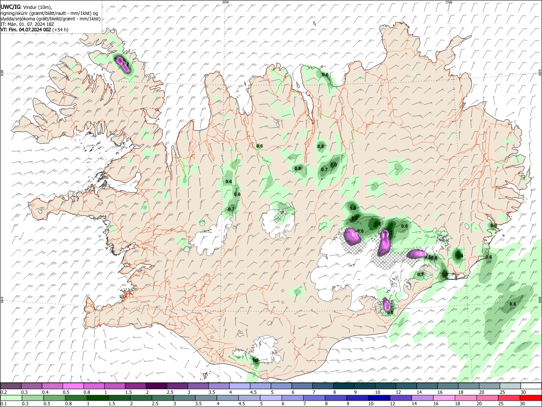The image size is (542, 407).
Task: Click the white upper swatch at 30
Action: pos(531,386)
